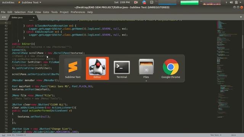The width and height of the screenshot is (244, 137).
Task: Open the Edit menu
Action: coord(10,12)
